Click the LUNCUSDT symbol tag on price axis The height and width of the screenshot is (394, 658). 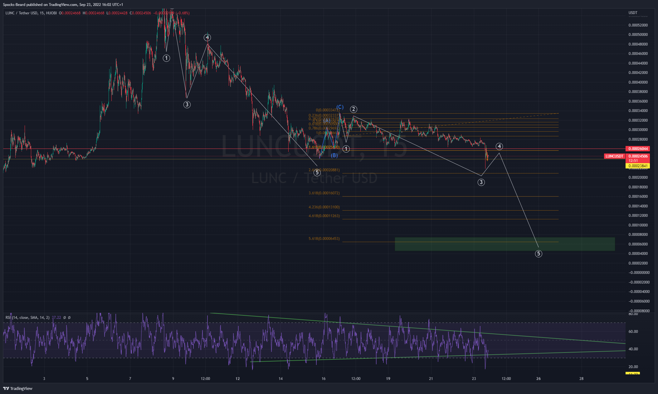[x=614, y=156]
